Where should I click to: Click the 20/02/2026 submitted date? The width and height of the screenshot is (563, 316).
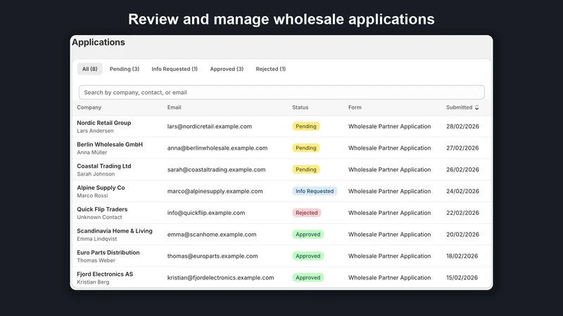click(462, 235)
